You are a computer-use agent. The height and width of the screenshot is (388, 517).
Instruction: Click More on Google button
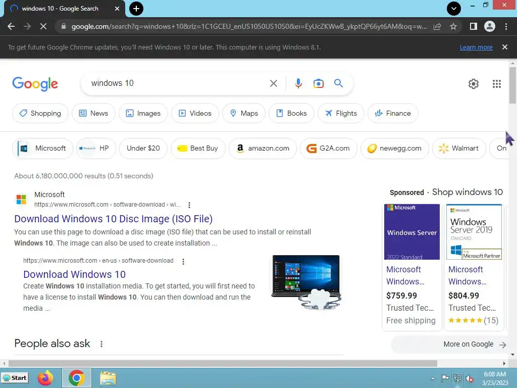(x=450, y=345)
